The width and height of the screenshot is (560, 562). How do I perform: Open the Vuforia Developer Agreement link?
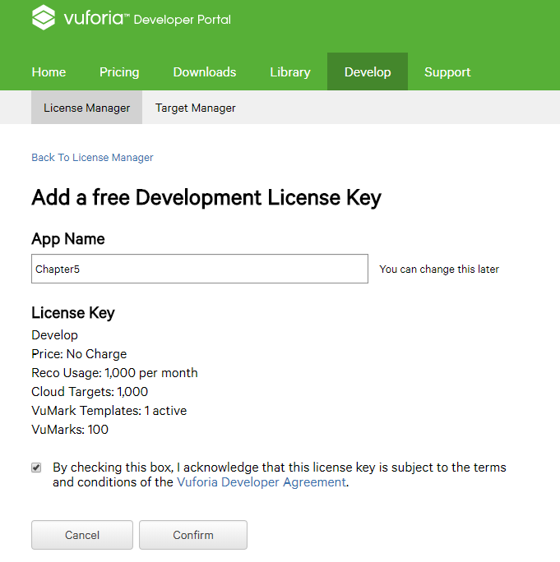pyautogui.click(x=261, y=482)
